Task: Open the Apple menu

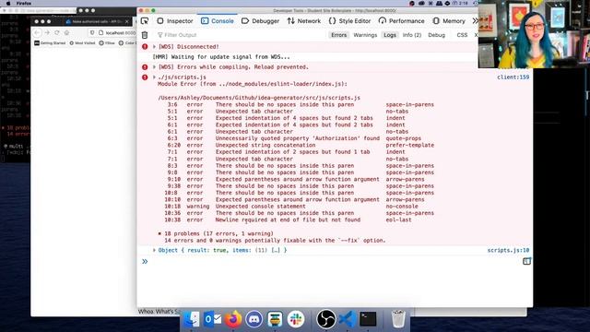Action: (8, 3)
